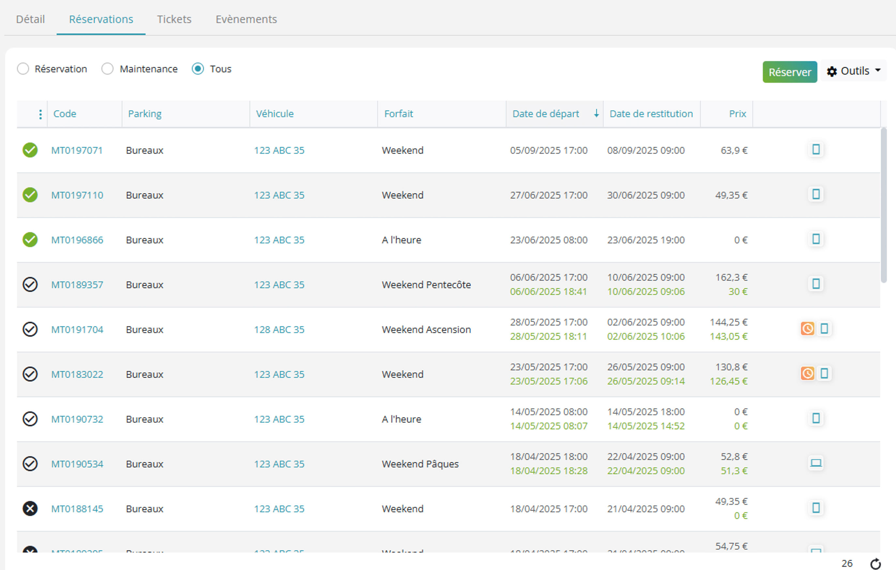Select the Réservation radio button

click(23, 69)
